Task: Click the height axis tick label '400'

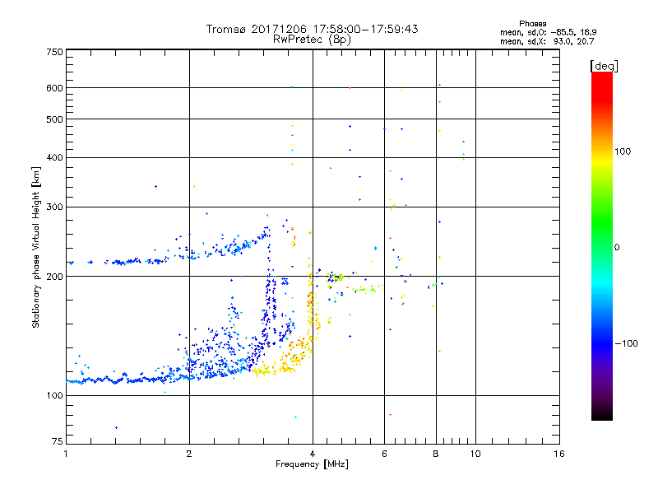Action: pyautogui.click(x=54, y=157)
